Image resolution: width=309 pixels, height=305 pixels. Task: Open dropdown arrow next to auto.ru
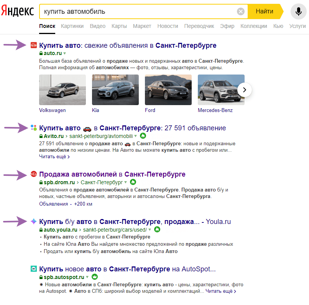point(65,53)
